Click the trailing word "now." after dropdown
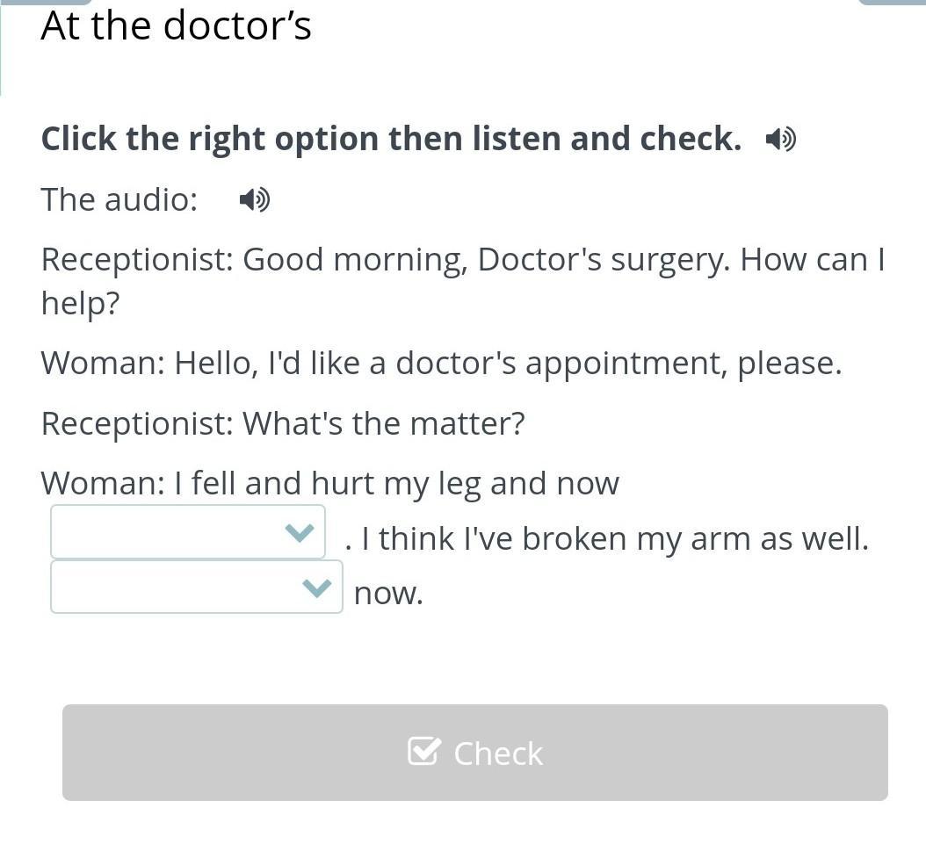 [x=388, y=593]
